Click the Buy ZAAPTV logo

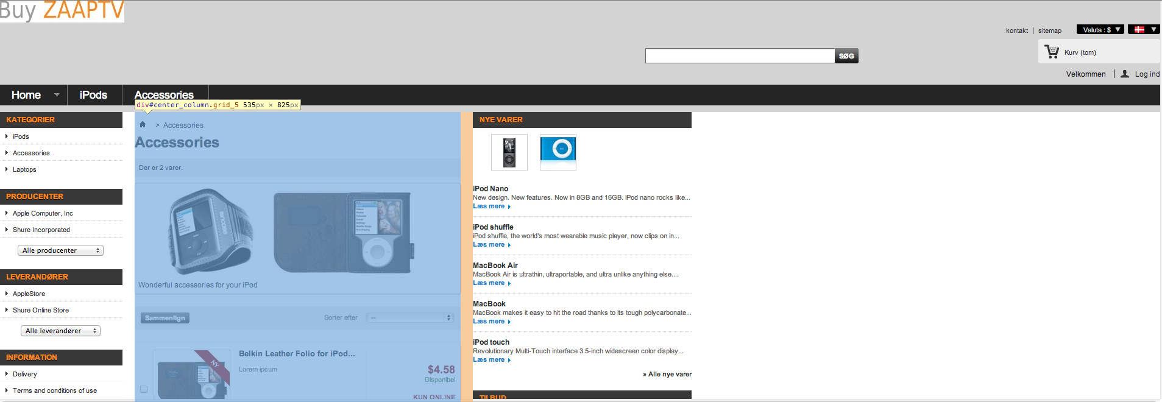[x=62, y=11]
